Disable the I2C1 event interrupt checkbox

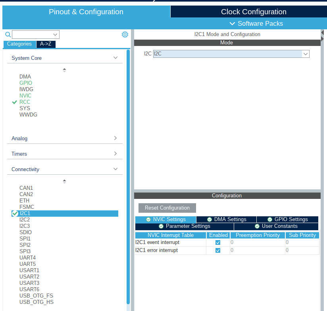(x=218, y=242)
